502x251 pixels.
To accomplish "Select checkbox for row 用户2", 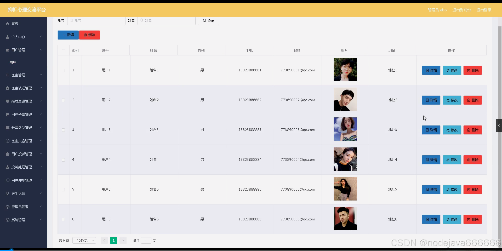I will click(63, 100).
